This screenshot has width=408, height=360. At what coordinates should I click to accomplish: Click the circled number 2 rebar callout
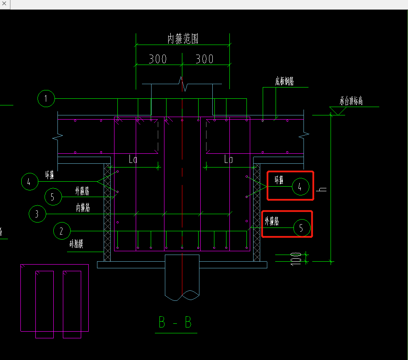[x=62, y=231]
